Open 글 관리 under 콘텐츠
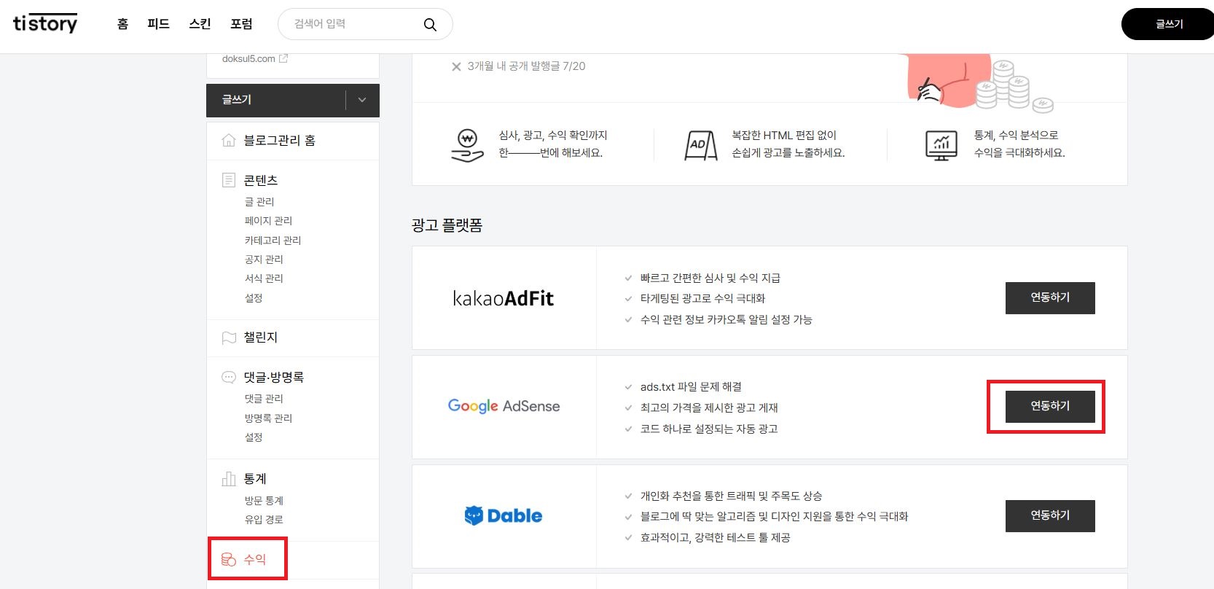The width and height of the screenshot is (1214, 589). point(259,201)
